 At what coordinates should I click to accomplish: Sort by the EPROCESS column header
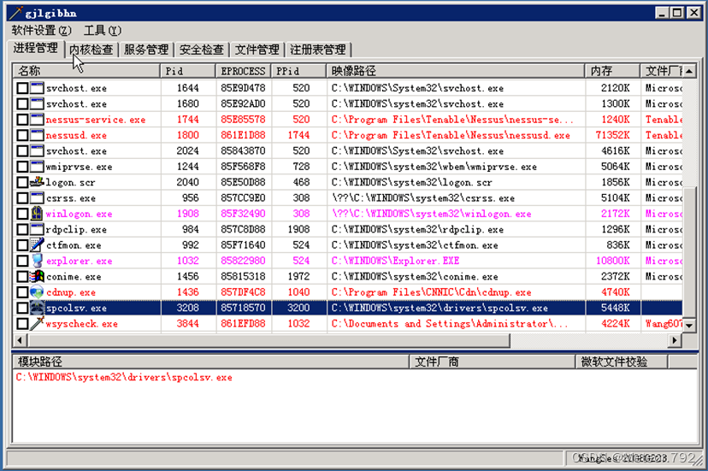click(244, 71)
